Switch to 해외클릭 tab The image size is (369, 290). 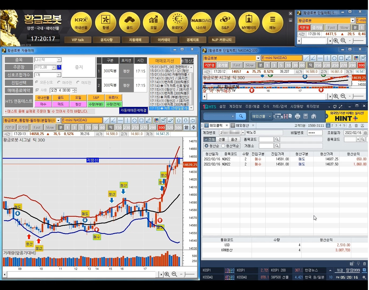coord(216,125)
